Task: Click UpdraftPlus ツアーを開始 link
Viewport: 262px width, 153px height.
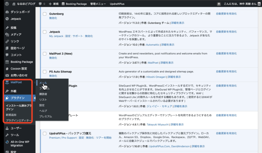Action: click(104, 138)
